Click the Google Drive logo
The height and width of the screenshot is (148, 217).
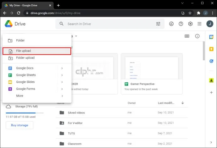pyautogui.click(x=8, y=24)
